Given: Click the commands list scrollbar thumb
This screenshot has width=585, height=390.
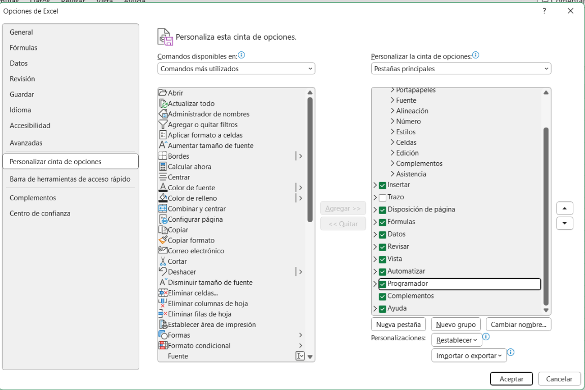Looking at the screenshot, I should 310,160.
